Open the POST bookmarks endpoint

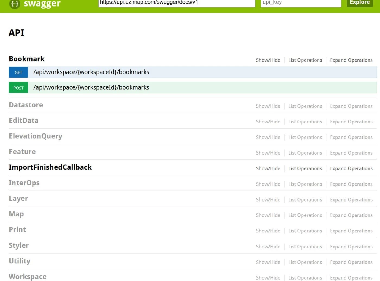91,88
